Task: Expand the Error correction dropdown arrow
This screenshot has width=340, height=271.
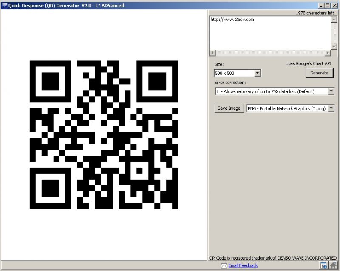Action: [331, 91]
